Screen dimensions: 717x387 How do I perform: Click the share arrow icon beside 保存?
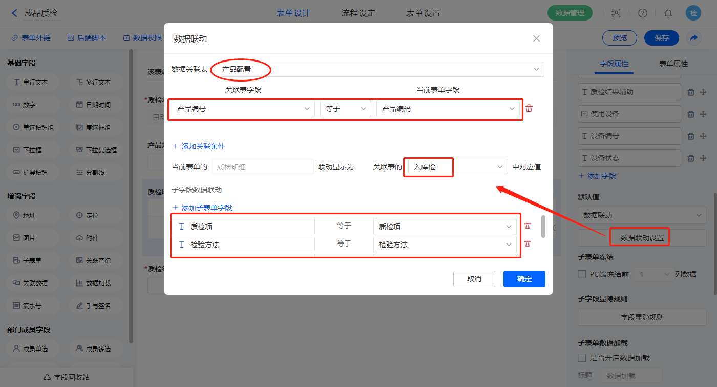pyautogui.click(x=694, y=38)
